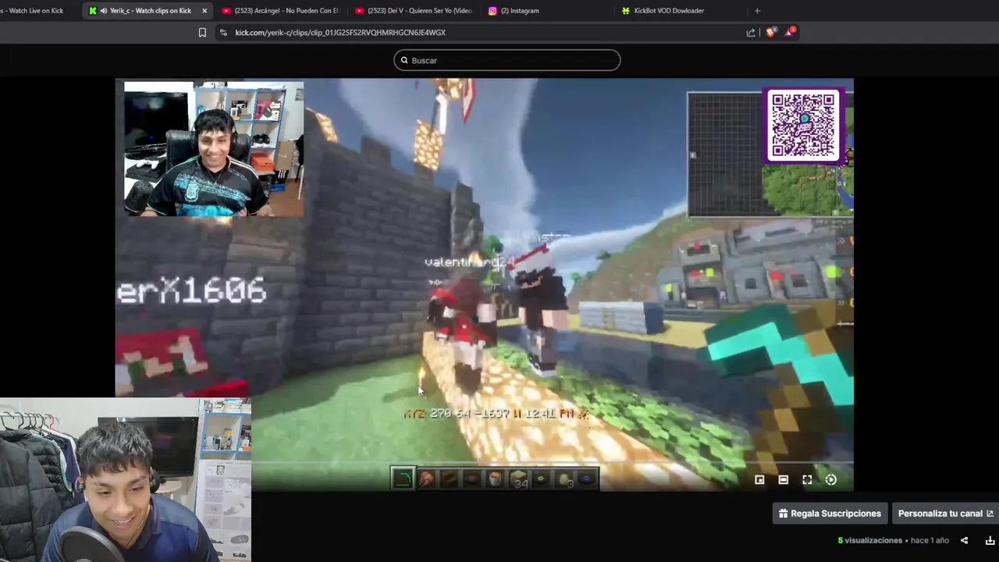Screen dimensions: 999x562
Task: Open Brave Rewards icon
Action: click(x=791, y=32)
